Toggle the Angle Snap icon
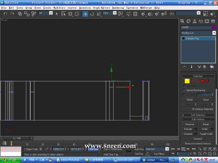The image size is (218, 163). [150, 14]
